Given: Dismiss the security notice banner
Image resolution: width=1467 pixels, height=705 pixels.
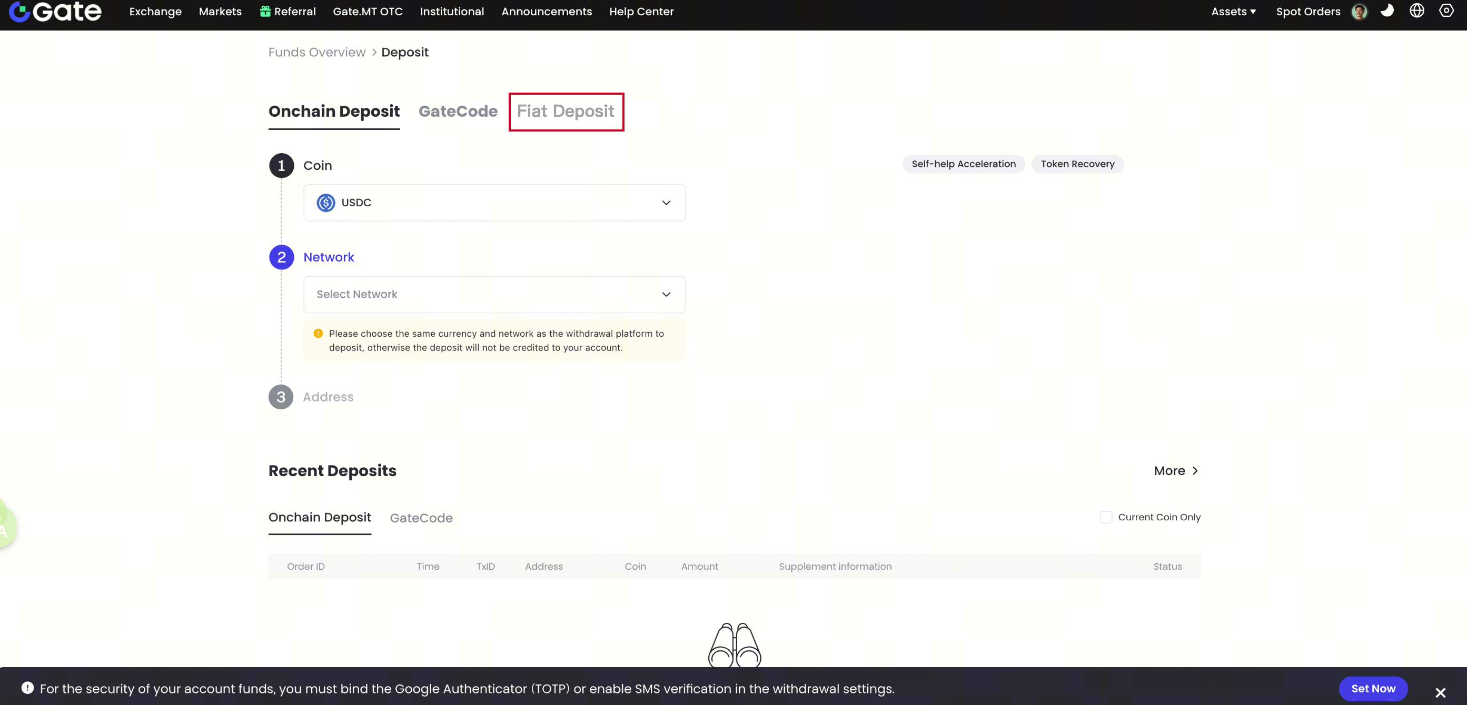Looking at the screenshot, I should pos(1440,692).
